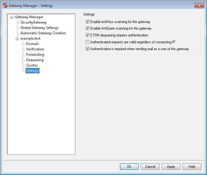Select SecurityGateway in the tree
The width and height of the screenshot is (207, 175).
[33, 22]
